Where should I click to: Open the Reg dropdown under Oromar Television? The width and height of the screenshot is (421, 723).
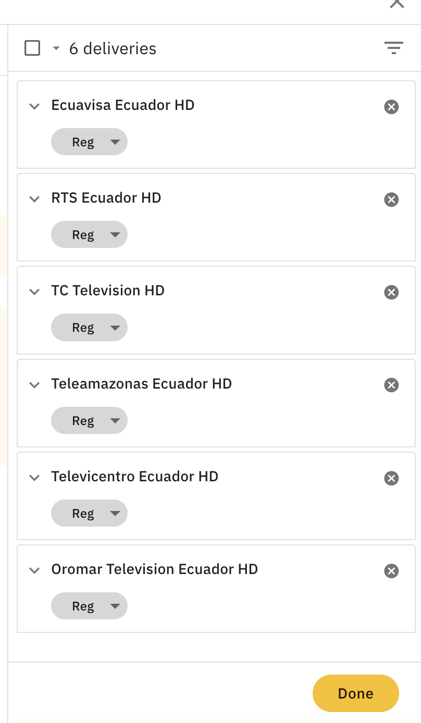(x=89, y=606)
